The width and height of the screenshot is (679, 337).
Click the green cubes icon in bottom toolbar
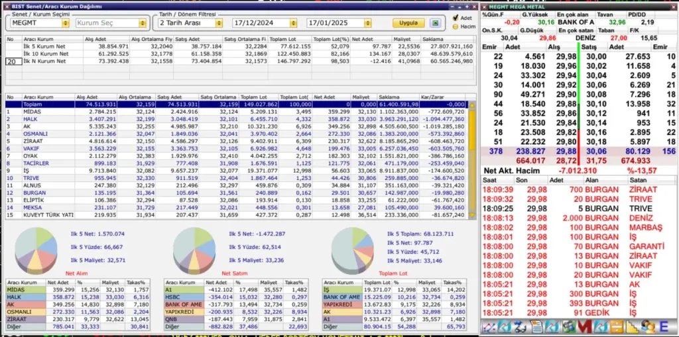coord(568,327)
